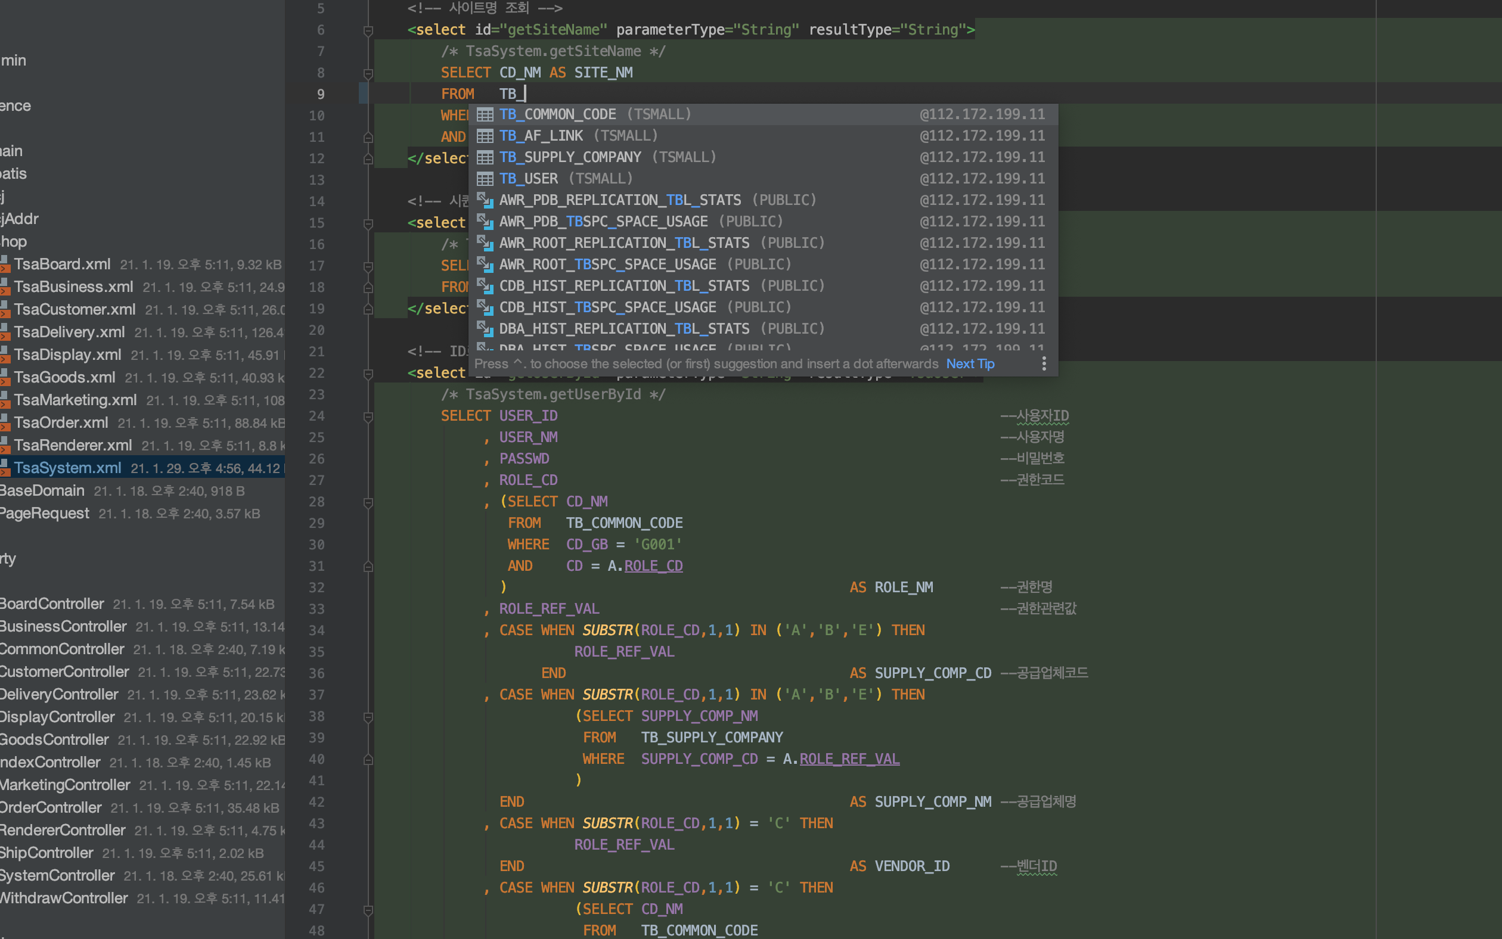Select TB_AF_LINK completion suggestion

coord(763,135)
